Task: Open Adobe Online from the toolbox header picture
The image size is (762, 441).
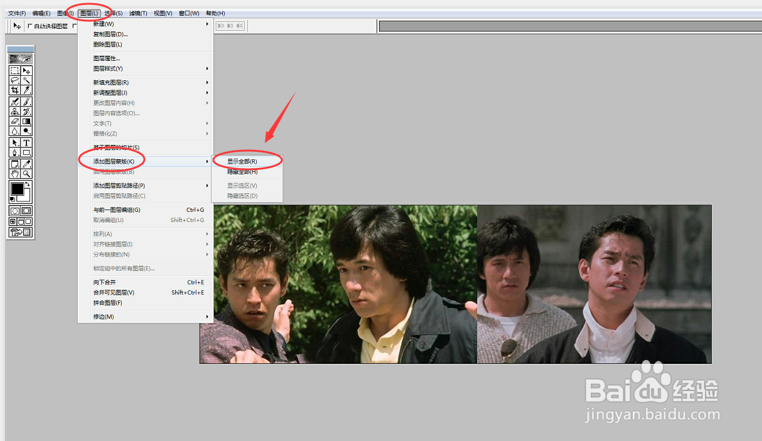Action: tap(21, 58)
